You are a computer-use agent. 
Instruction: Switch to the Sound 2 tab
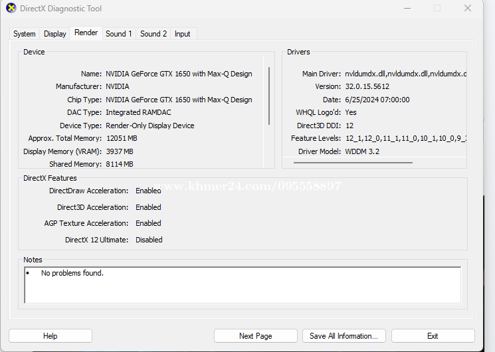pos(153,34)
